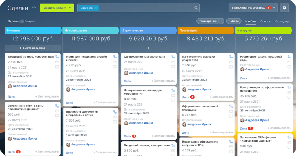Phone icon on 'Новогоднее оформление витрины' card
This screenshot has height=156, width=296.
click(x=231, y=142)
